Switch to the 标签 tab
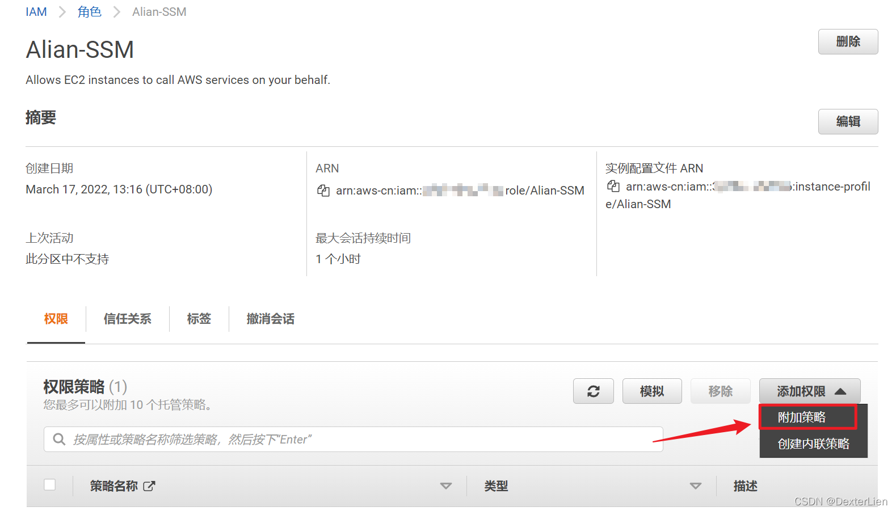This screenshot has height=511, width=896. (x=199, y=319)
